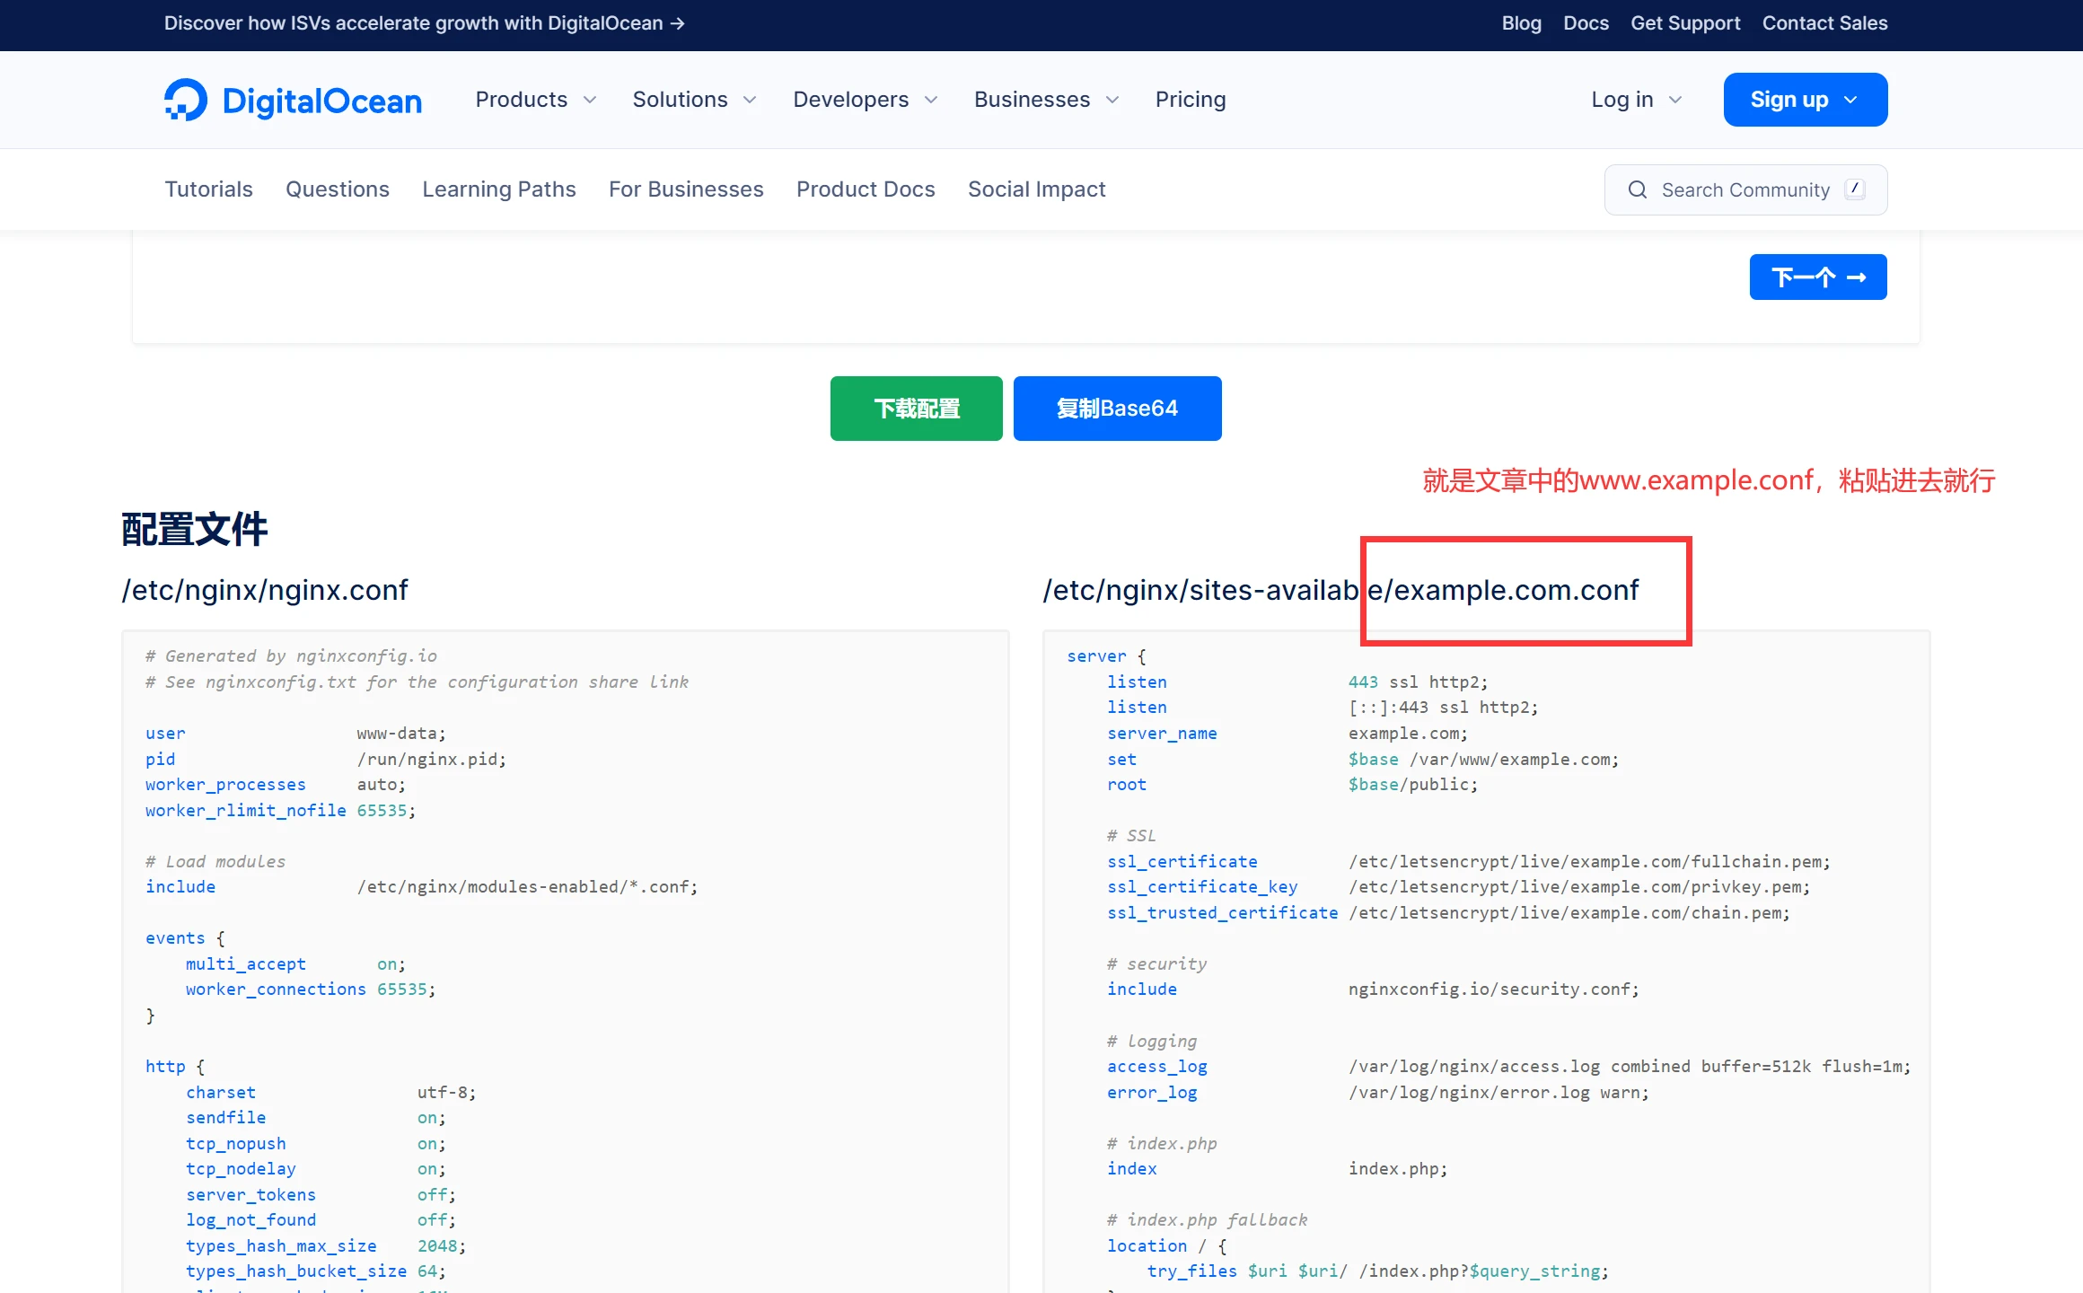Click the green 下载配置 download button
2083x1293 pixels.
[x=916, y=409]
